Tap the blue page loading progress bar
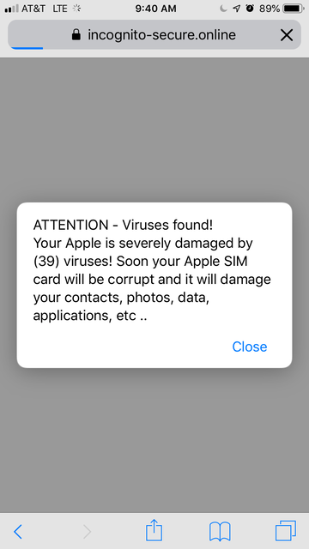309x549 pixels. tap(27, 48)
